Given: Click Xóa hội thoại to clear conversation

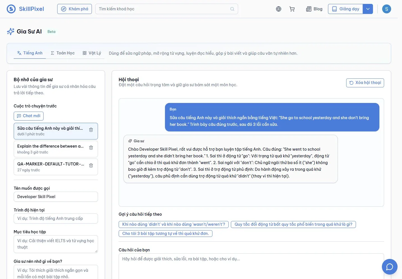Looking at the screenshot, I should [365, 83].
